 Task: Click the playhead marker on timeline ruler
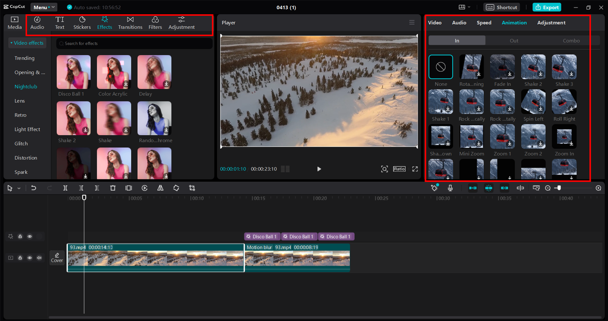point(84,197)
